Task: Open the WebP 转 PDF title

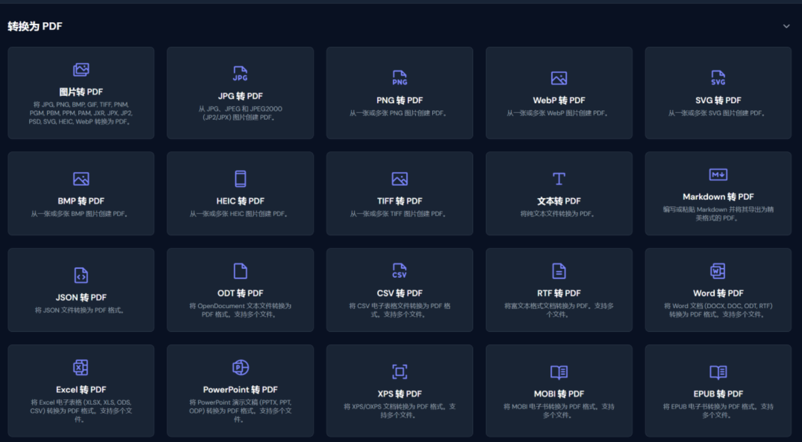Action: 559,100
